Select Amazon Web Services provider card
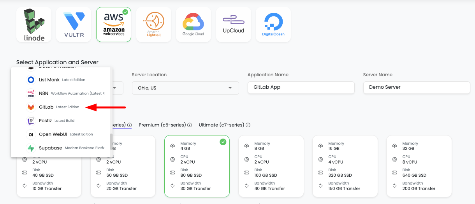 pos(114,24)
